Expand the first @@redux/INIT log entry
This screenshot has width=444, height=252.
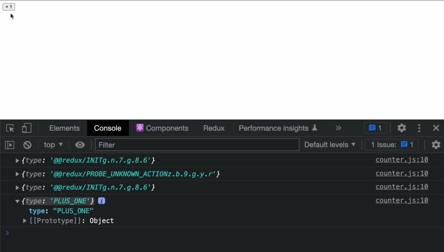click(17, 160)
